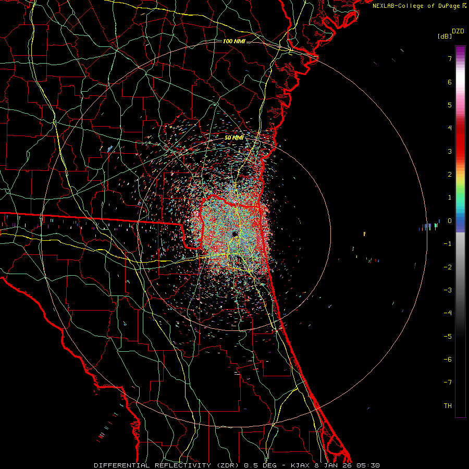This screenshot has width=469, height=469.
Task: Click the yellow-green band of the color bar
Action: click(x=460, y=182)
